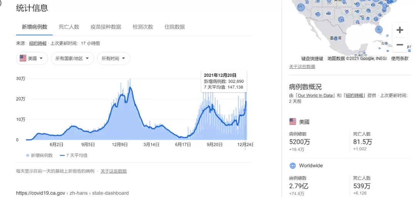Viewport: 416px width, 197px height.
Task: Open the 所有时间 time range dropdown
Action: click(x=114, y=58)
